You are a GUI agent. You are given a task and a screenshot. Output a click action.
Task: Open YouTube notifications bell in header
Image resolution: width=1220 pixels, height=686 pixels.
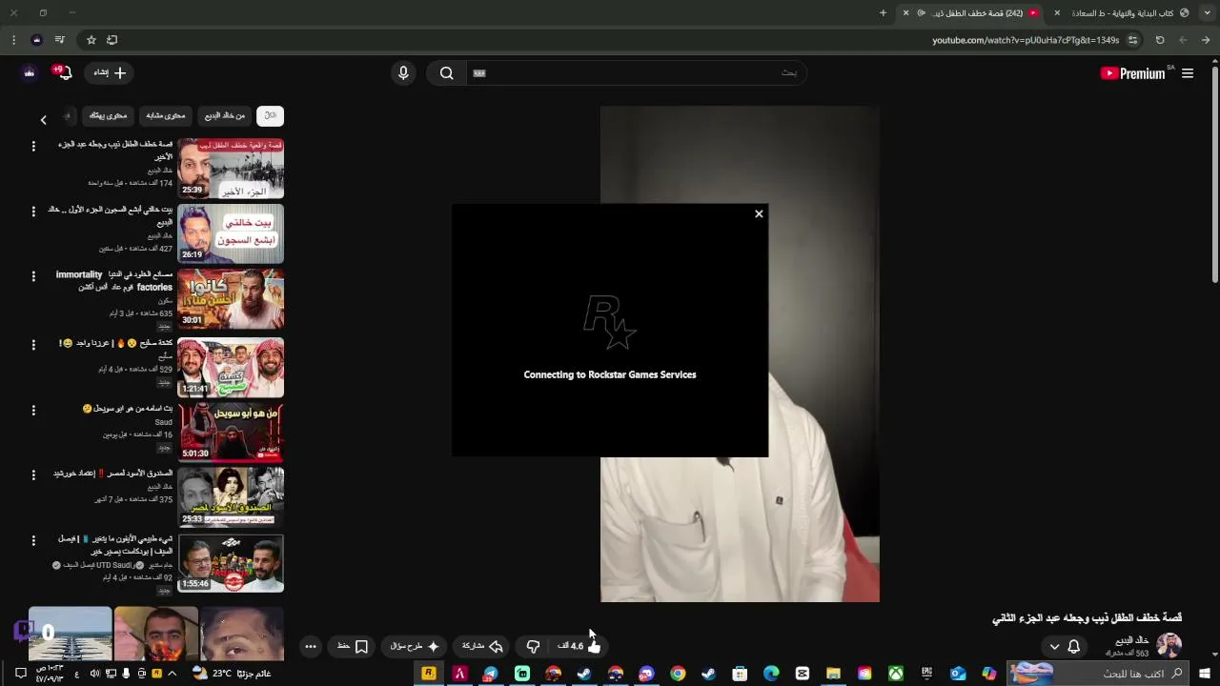pos(65,73)
